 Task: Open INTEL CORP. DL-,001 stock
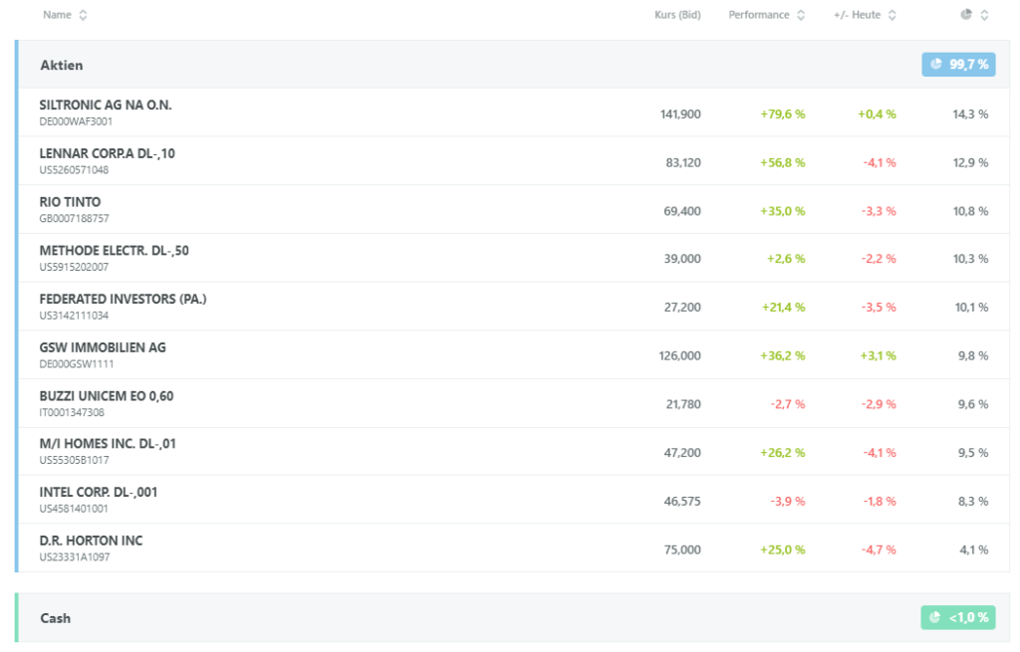[99, 493]
